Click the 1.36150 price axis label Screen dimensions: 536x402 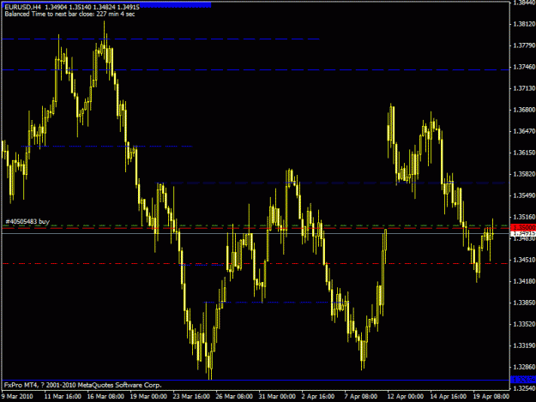524,153
